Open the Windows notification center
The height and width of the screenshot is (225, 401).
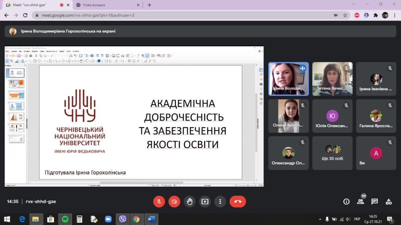(x=390, y=219)
